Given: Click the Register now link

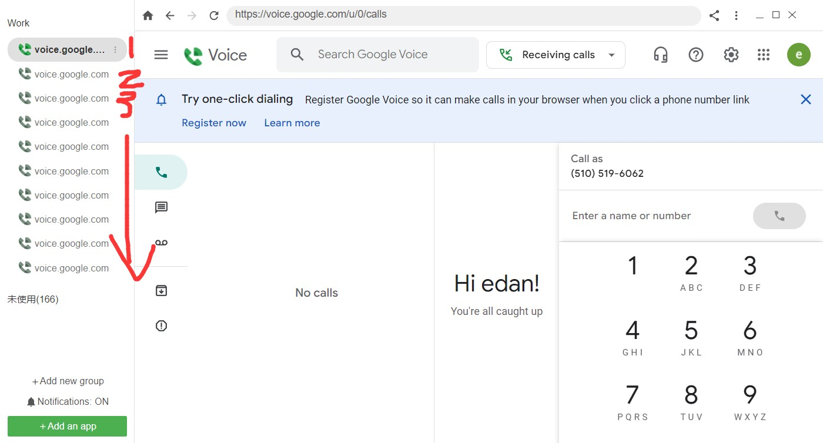Looking at the screenshot, I should [x=214, y=123].
